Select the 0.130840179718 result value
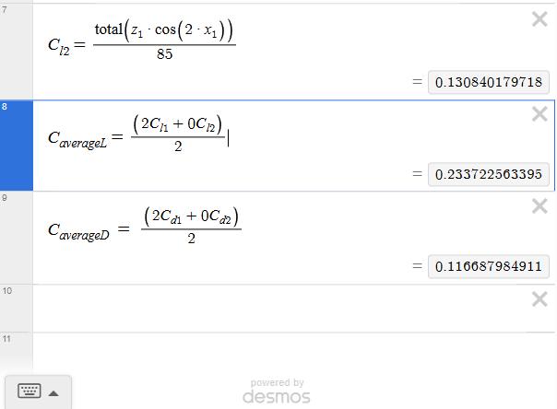 point(489,82)
